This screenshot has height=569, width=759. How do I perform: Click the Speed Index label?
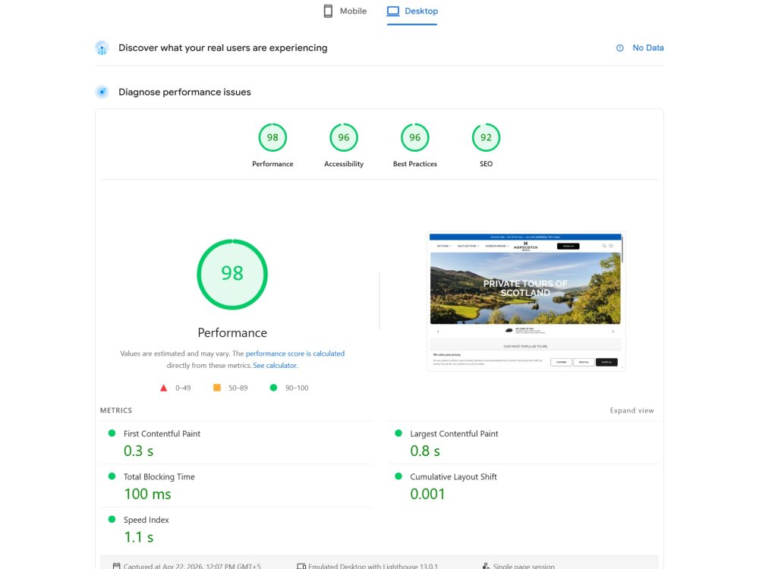click(146, 520)
